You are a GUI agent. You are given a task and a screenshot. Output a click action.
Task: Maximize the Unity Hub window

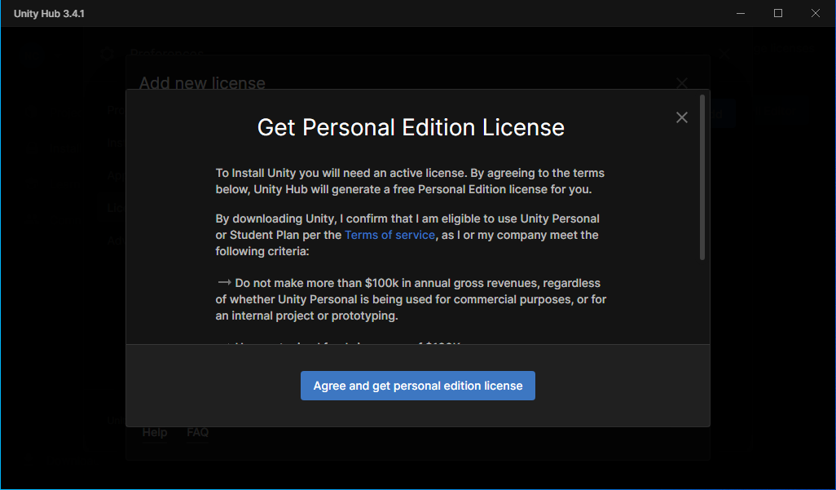click(778, 13)
